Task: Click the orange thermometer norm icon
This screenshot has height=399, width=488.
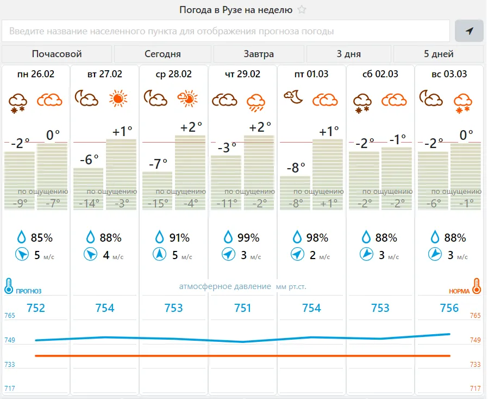Action: (x=477, y=286)
